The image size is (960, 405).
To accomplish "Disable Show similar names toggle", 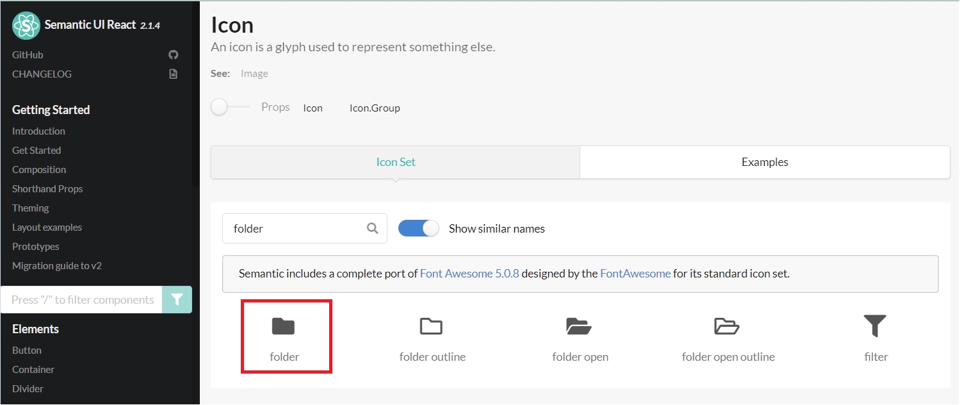I will coord(419,228).
